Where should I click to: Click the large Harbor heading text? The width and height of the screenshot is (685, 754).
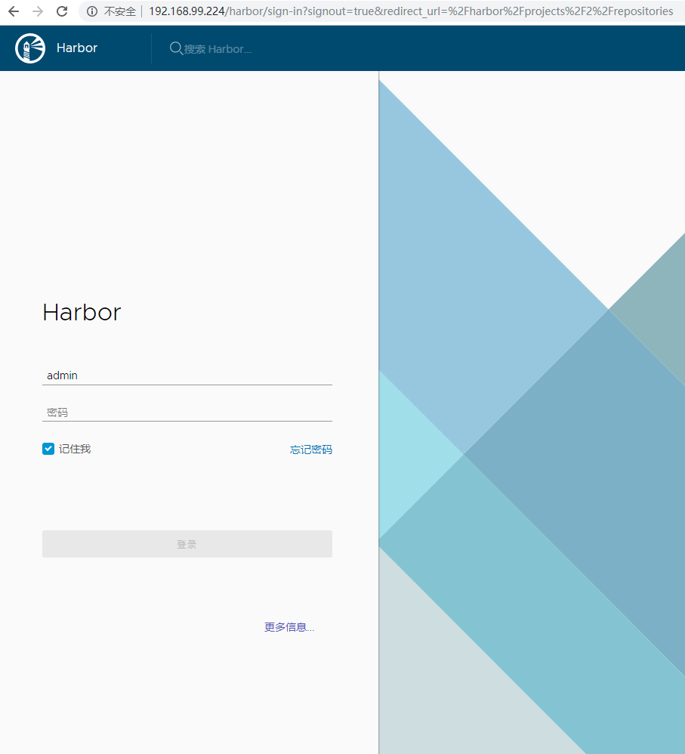pos(82,313)
